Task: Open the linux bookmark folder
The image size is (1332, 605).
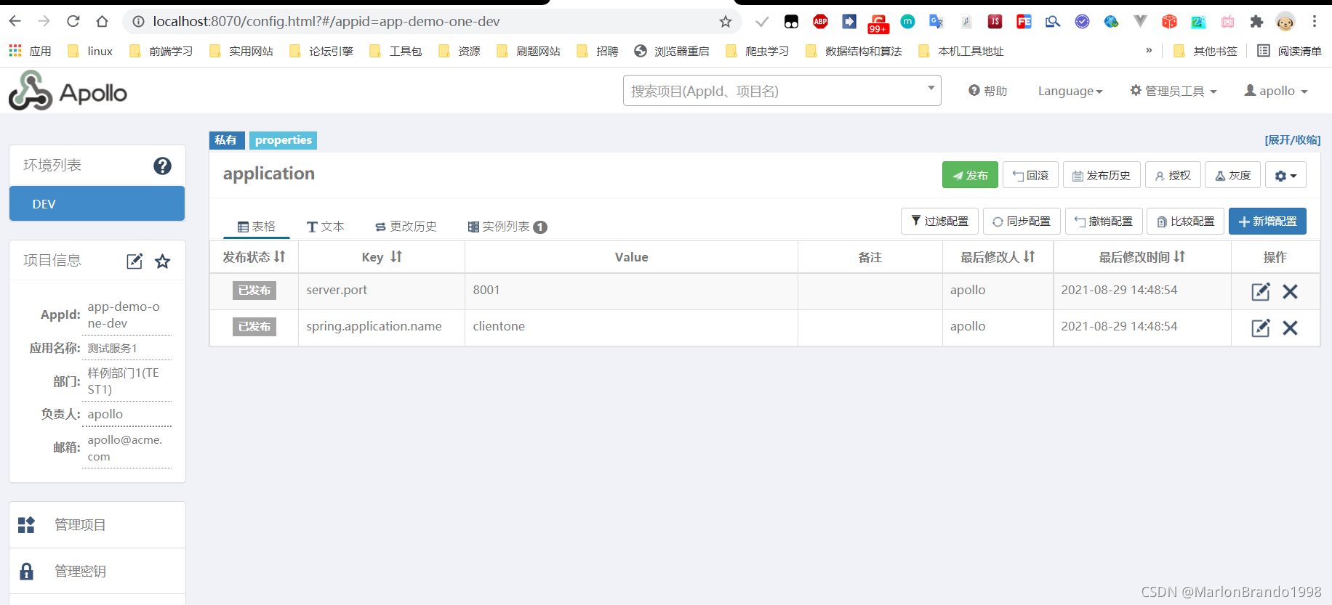Action: [x=90, y=51]
